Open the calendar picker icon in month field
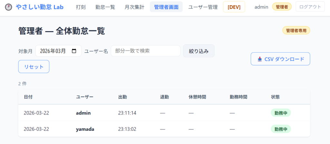The width and height of the screenshot is (330, 144). (74, 51)
